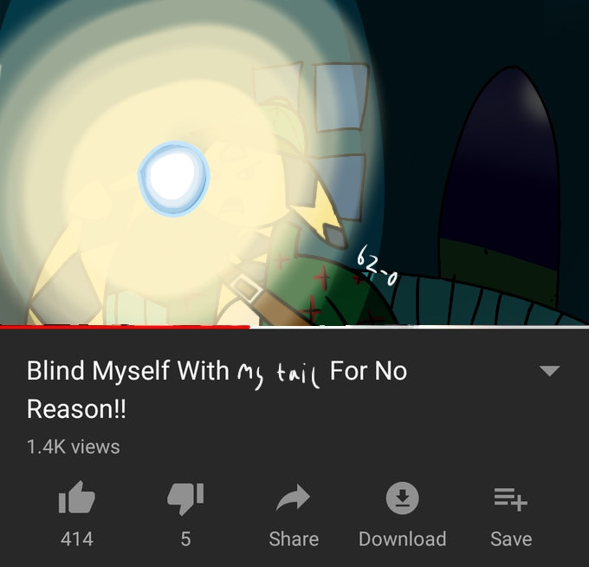The image size is (589, 567).
Task: Like the video with thumbs-up icon
Action: pos(77,497)
